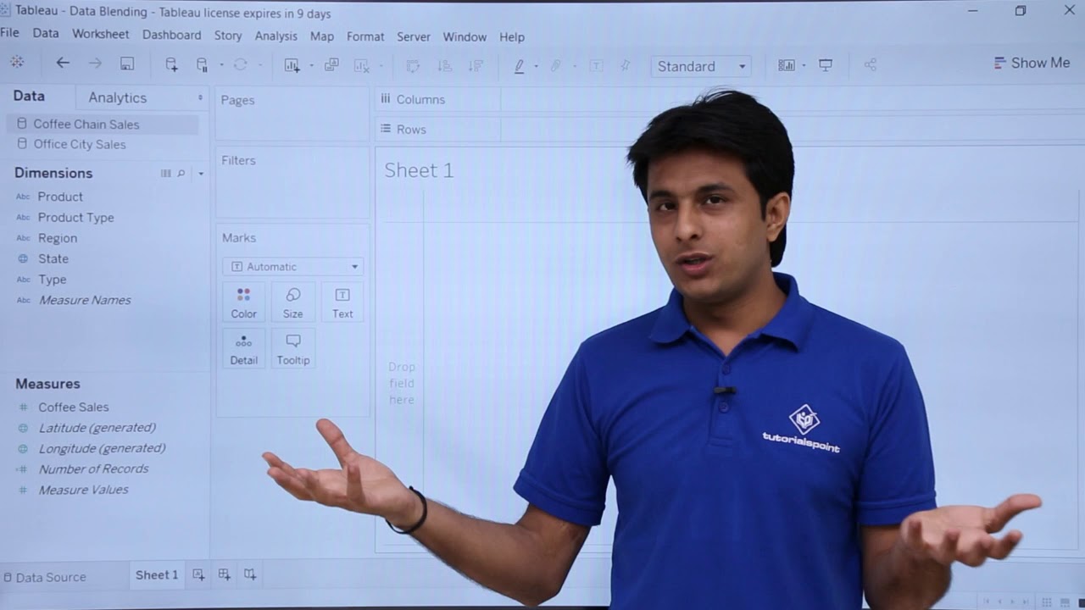Click the Add New Data Source icon
The image size is (1085, 610).
pos(171,64)
